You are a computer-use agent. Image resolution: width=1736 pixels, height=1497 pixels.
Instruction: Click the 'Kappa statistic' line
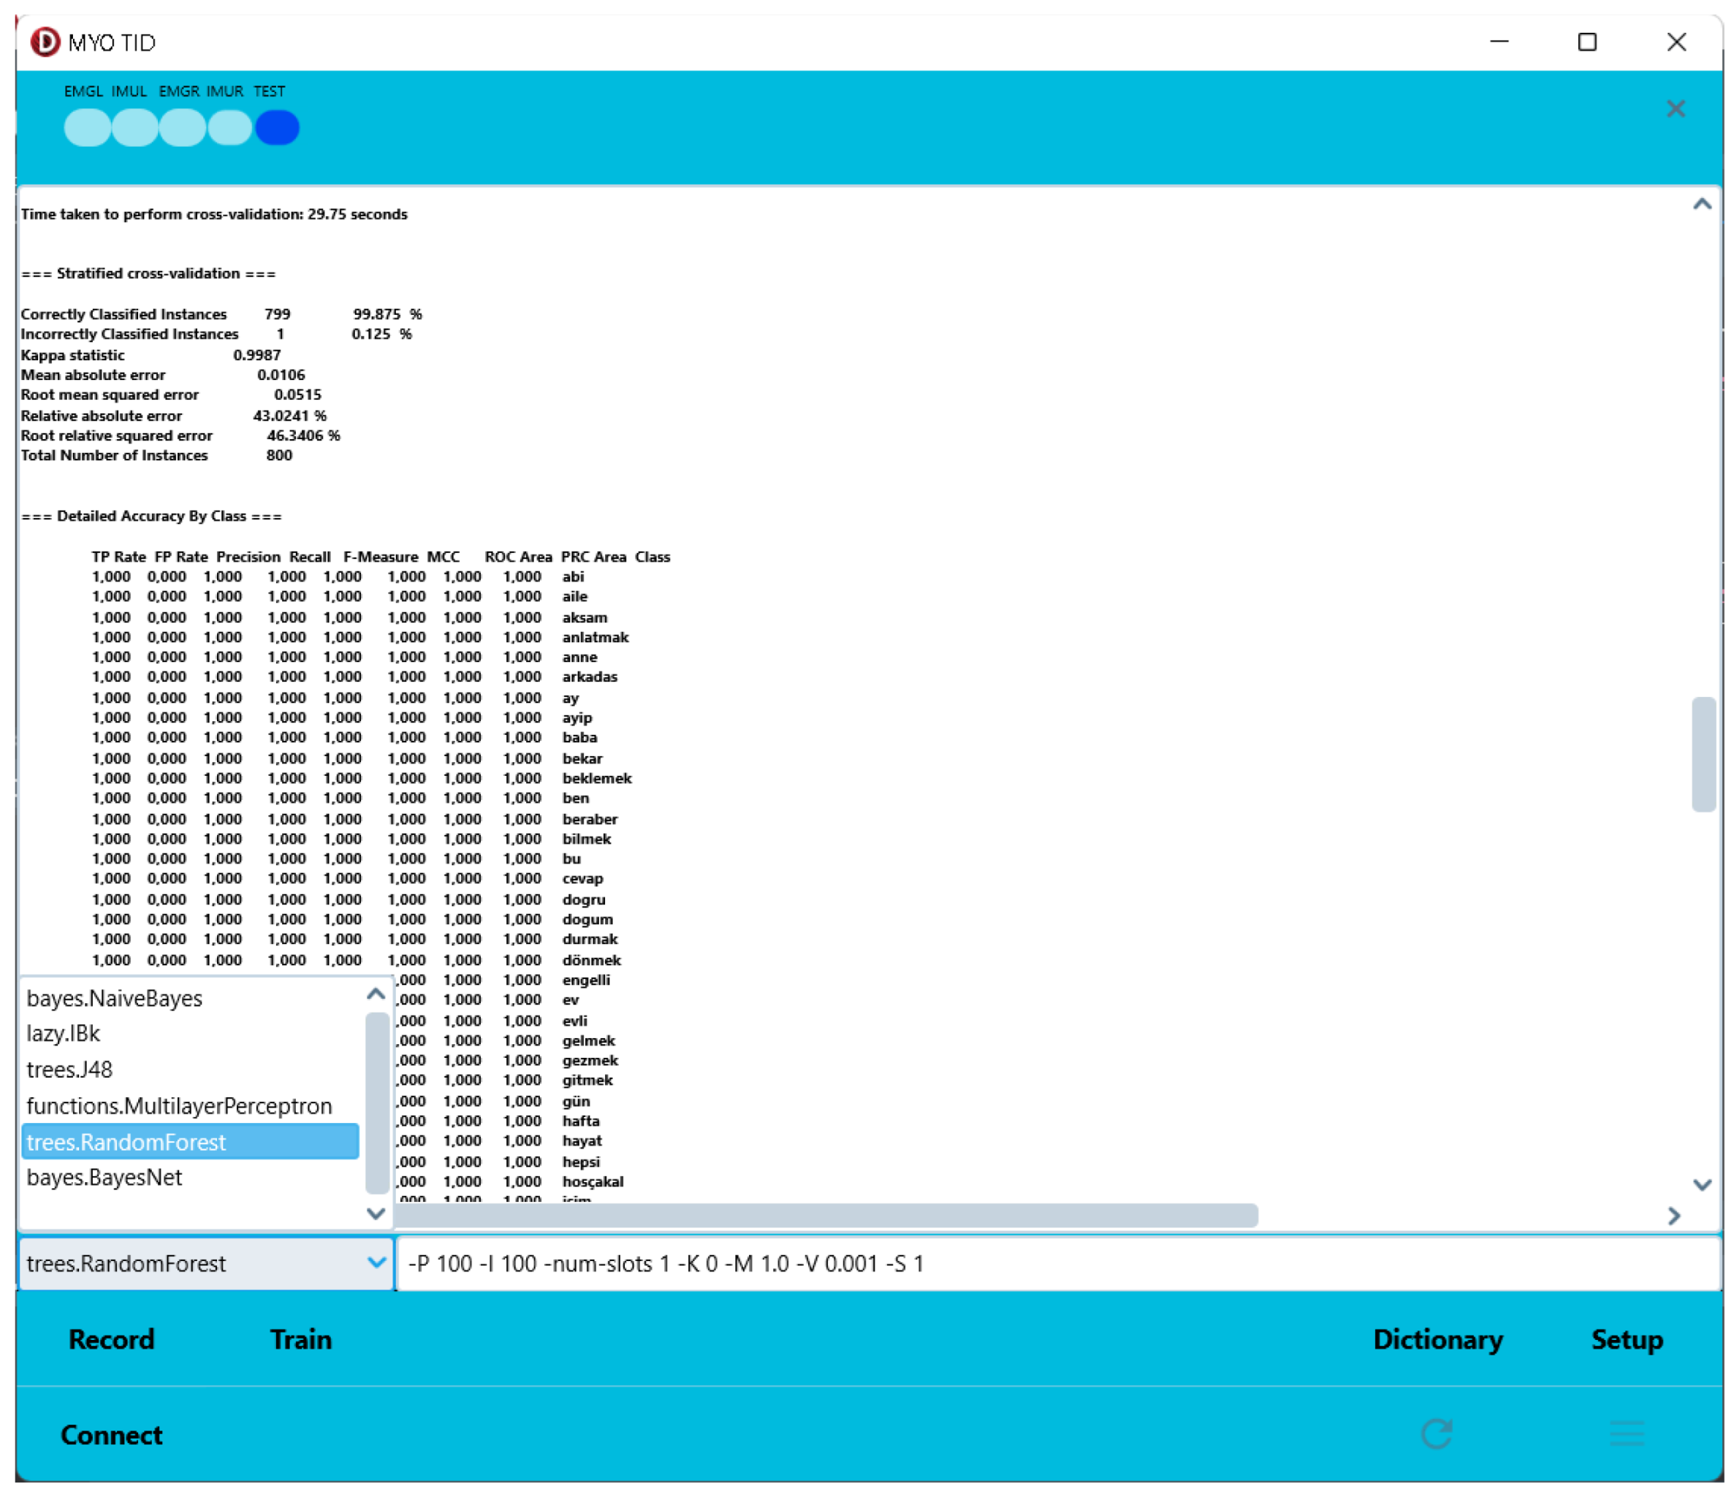151,355
